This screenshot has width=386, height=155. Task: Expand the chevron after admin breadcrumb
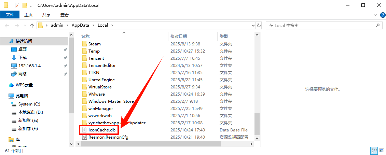tap(67, 25)
